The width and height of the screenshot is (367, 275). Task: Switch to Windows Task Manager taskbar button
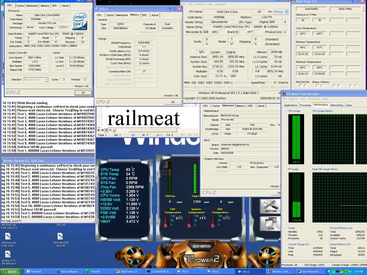coord(280,272)
